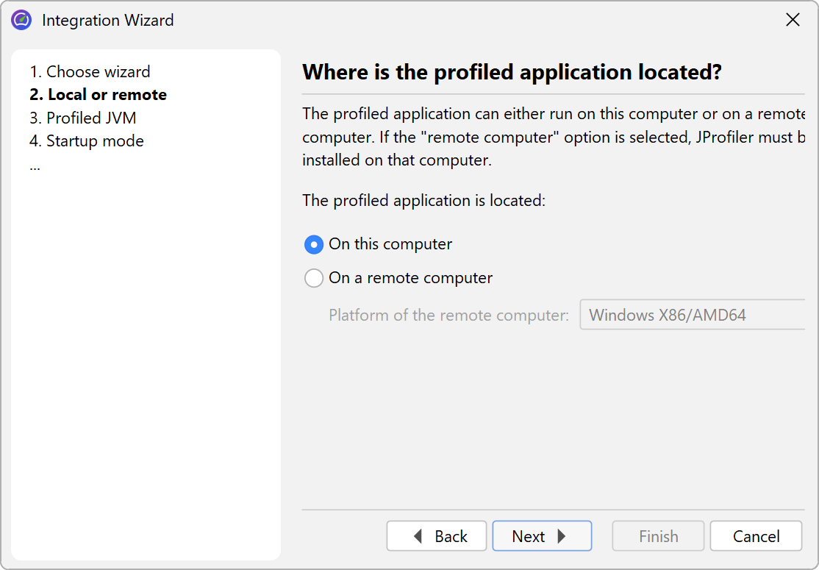Jump to the "3. Profiled JVM" step
The height and width of the screenshot is (570, 819).
[82, 118]
